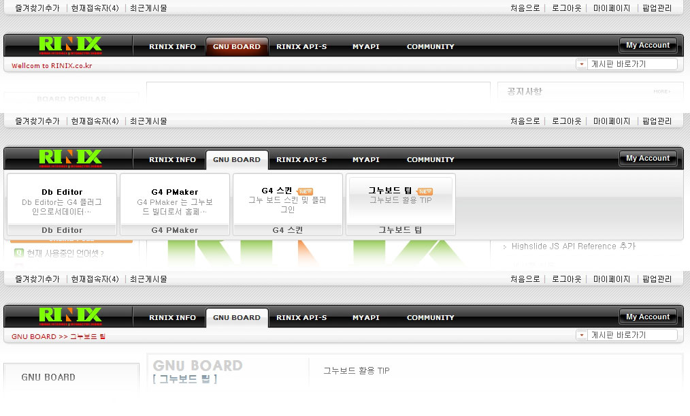The width and height of the screenshot is (690, 416).
Task: Click the Wellcom to RINIX.co.kr text
Action: tap(52, 66)
